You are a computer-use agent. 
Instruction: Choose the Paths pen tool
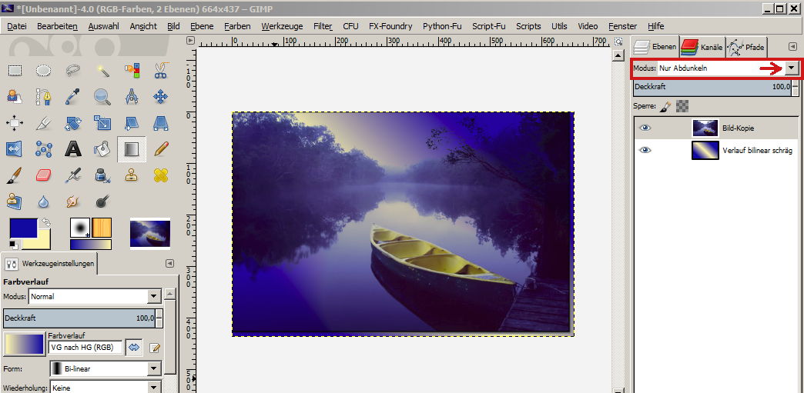click(44, 96)
